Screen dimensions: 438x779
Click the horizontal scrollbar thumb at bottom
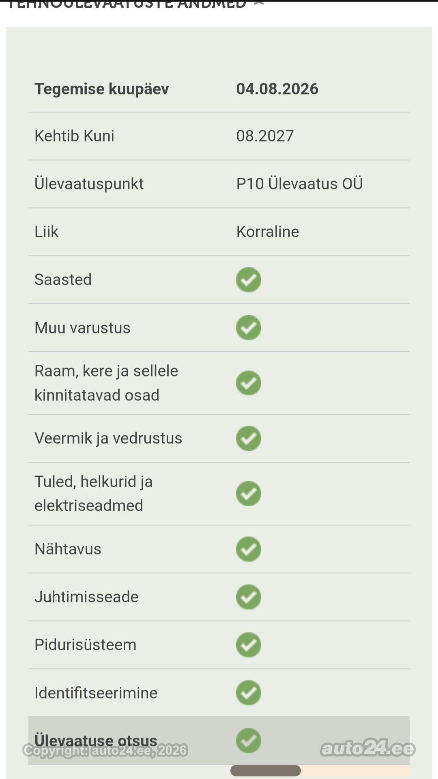[266, 770]
